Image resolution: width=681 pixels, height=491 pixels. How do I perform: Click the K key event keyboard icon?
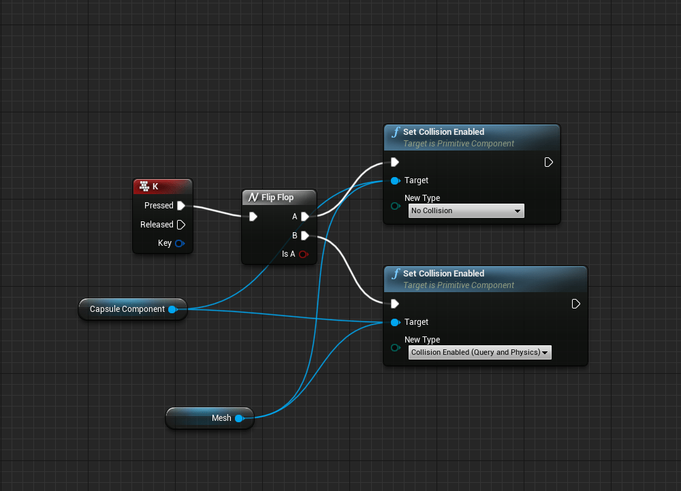point(144,186)
